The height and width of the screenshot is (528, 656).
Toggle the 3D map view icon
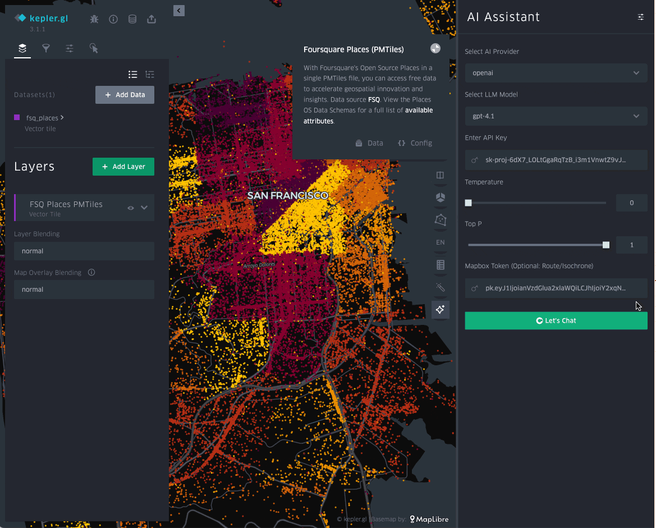click(440, 198)
